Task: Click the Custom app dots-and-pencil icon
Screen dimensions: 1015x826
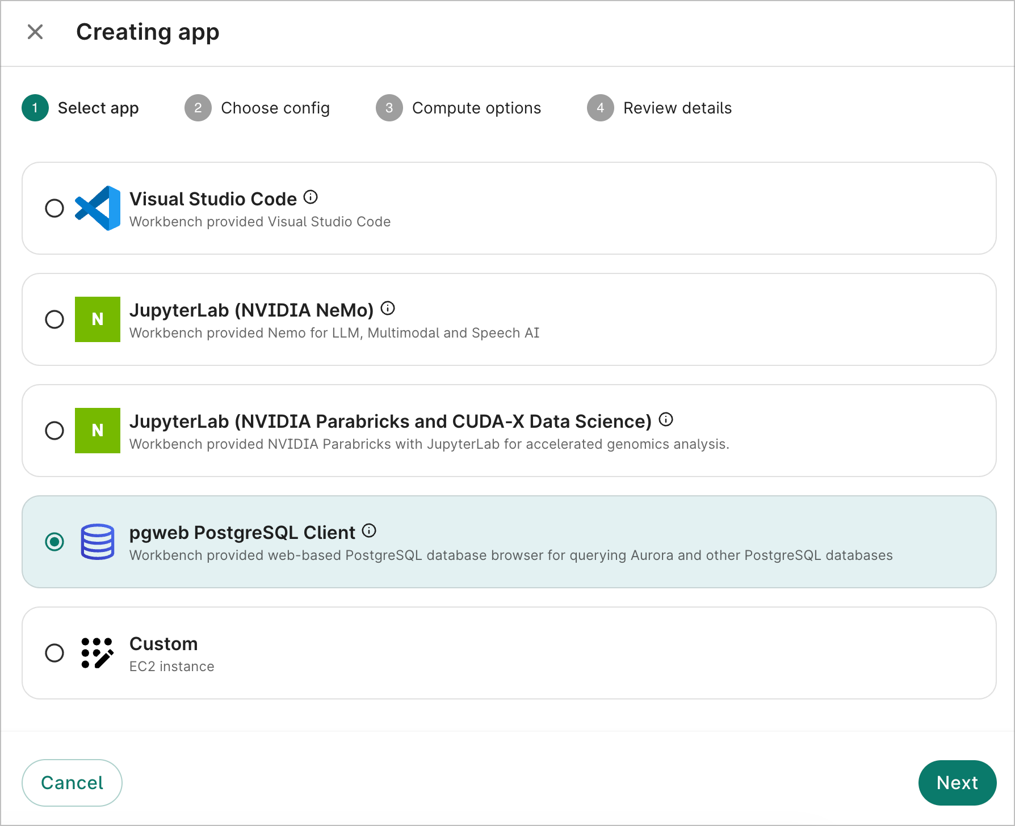Action: point(98,653)
